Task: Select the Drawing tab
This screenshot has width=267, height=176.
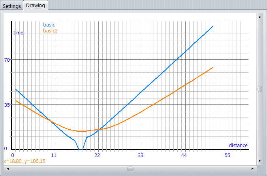Action: pos(36,5)
